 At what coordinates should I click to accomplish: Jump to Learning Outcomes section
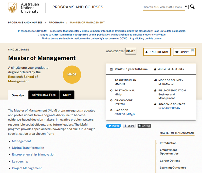click(173, 168)
